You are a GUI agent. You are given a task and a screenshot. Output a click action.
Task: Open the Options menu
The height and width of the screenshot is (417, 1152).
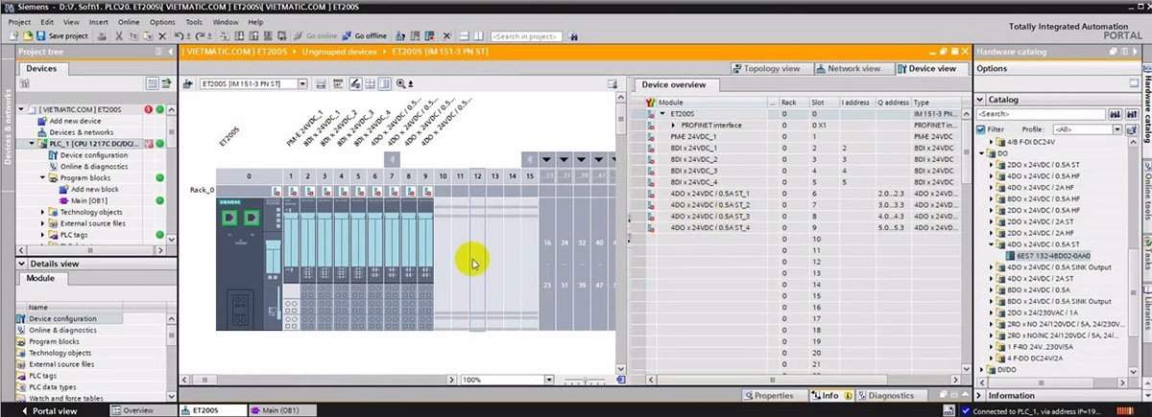[162, 21]
